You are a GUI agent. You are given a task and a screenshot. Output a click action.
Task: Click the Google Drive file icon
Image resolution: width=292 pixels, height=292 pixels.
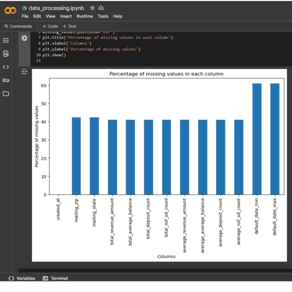coord(24,8)
